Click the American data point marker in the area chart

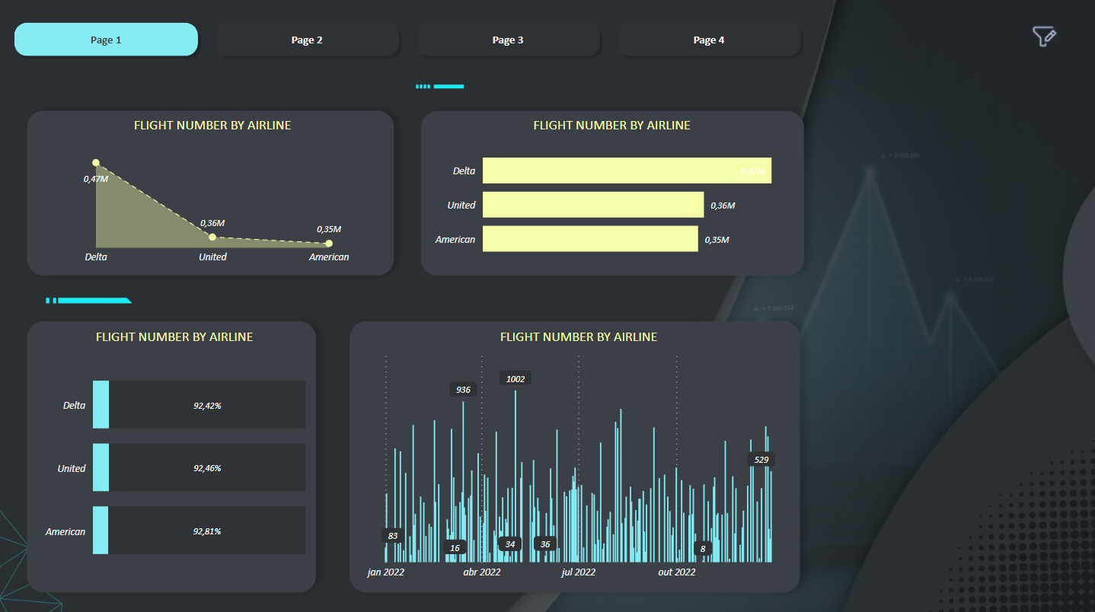(x=329, y=244)
